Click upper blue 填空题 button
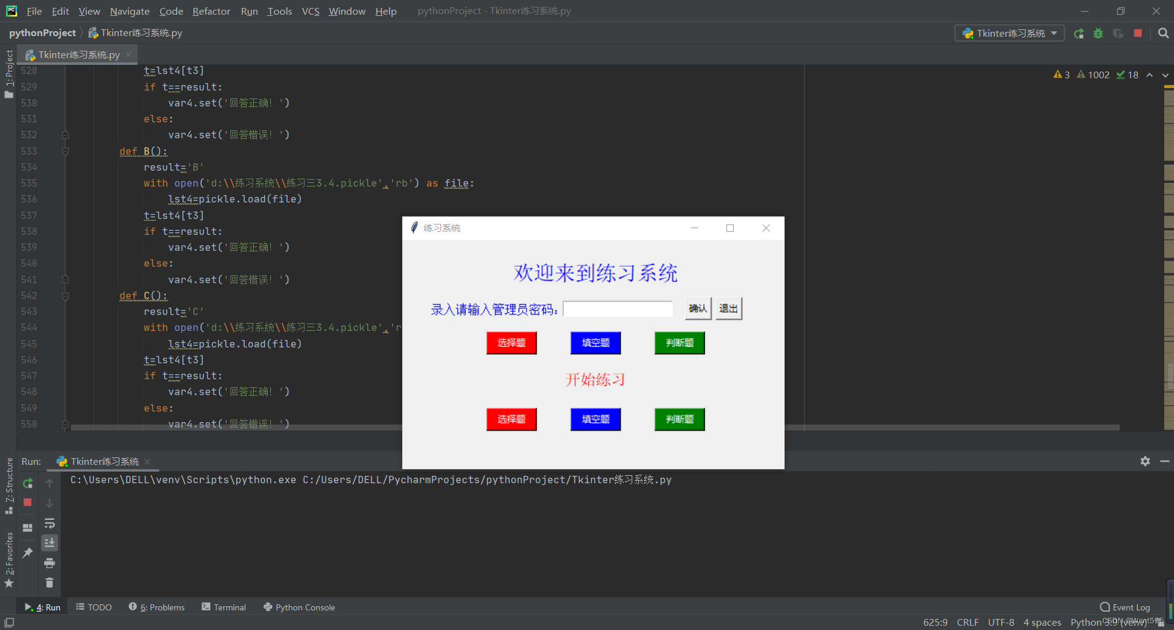The width and height of the screenshot is (1174, 630). pyautogui.click(x=596, y=343)
